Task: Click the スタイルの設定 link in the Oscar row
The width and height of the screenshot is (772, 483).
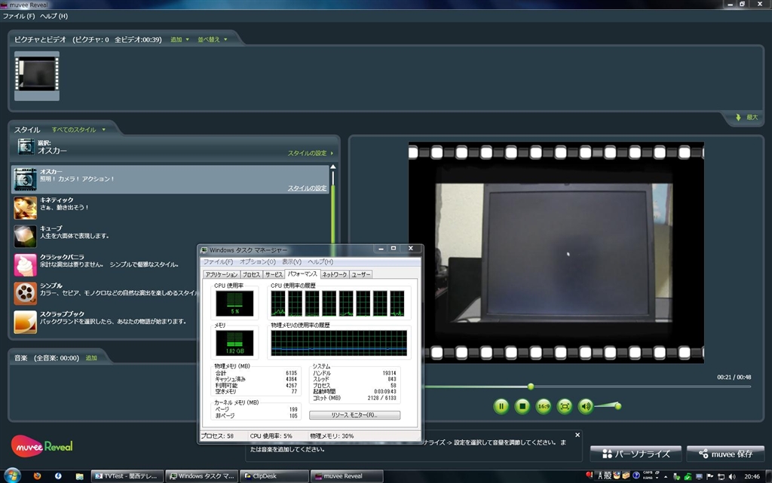Action: point(308,188)
